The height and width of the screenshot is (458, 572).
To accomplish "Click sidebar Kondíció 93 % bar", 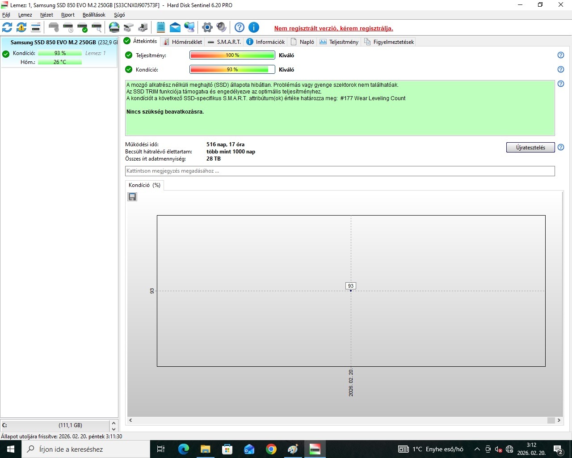I will [x=59, y=53].
